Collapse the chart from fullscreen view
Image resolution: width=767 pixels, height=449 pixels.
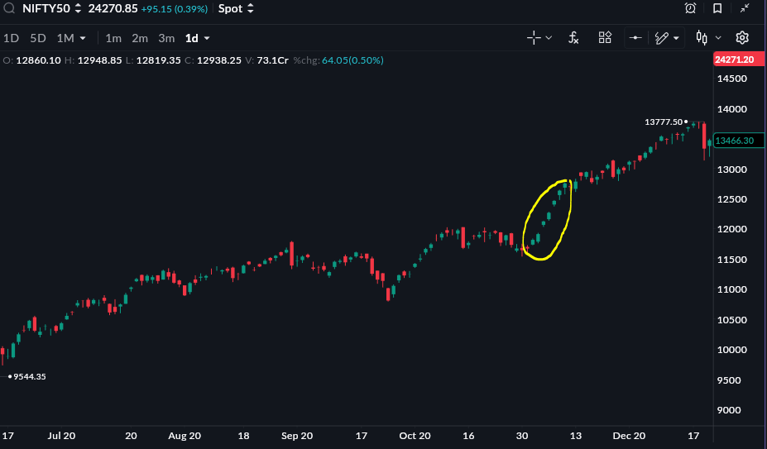tap(745, 7)
